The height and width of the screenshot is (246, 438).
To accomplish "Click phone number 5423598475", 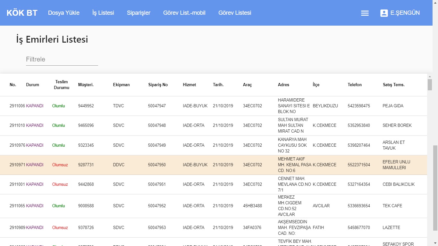I will tap(359, 106).
